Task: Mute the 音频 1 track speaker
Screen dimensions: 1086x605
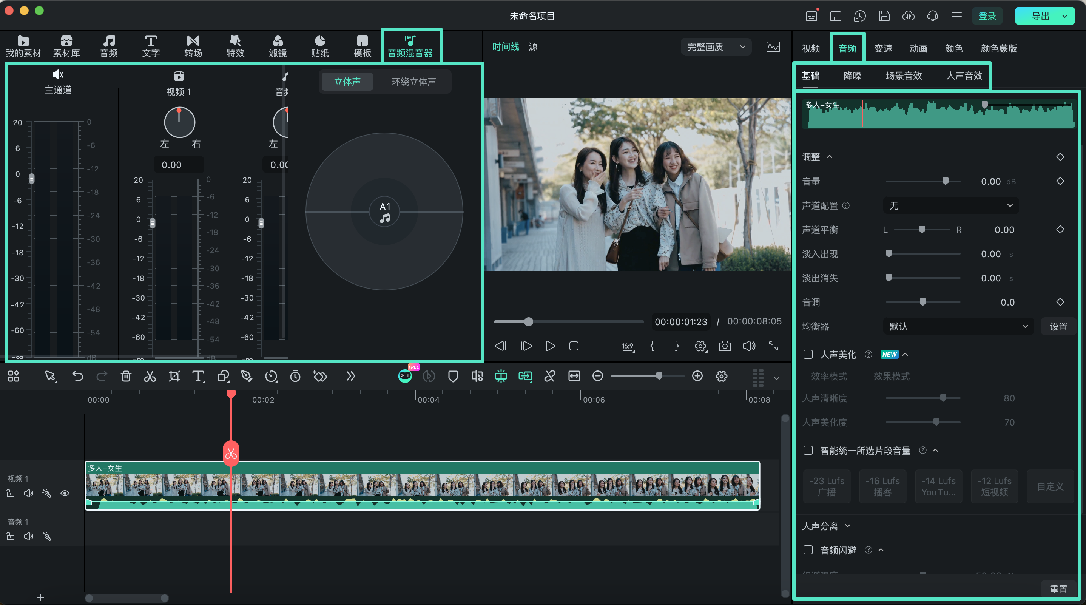Action: tap(29, 536)
